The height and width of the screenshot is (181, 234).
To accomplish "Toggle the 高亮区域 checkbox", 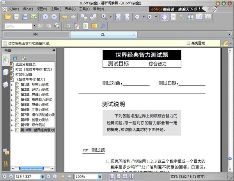I will pyautogui.click(x=188, y=43).
